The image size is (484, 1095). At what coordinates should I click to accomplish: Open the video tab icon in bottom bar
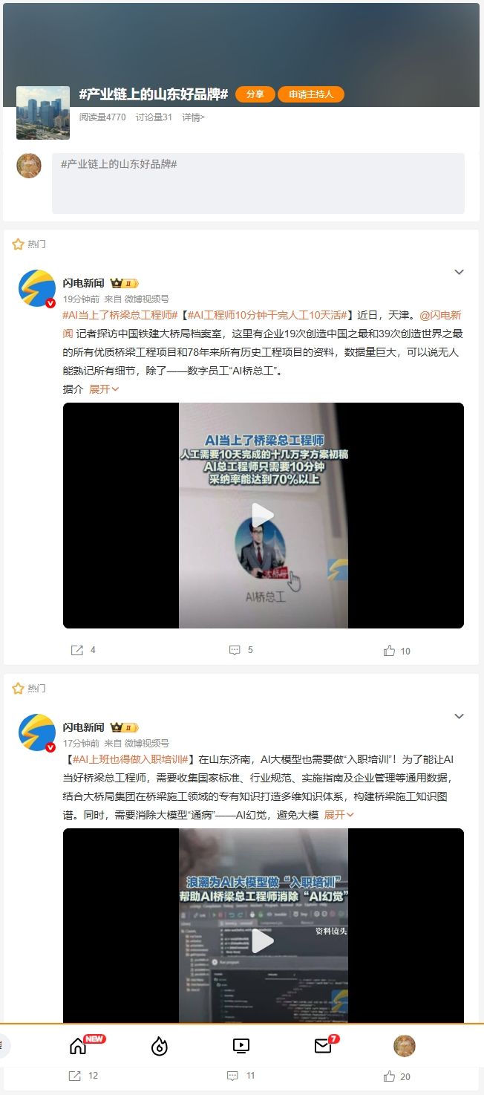click(x=241, y=1046)
